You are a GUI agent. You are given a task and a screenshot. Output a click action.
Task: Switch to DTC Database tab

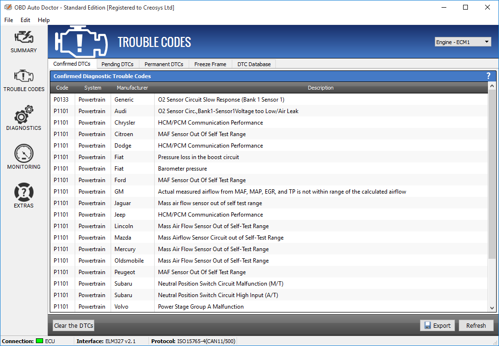point(254,64)
